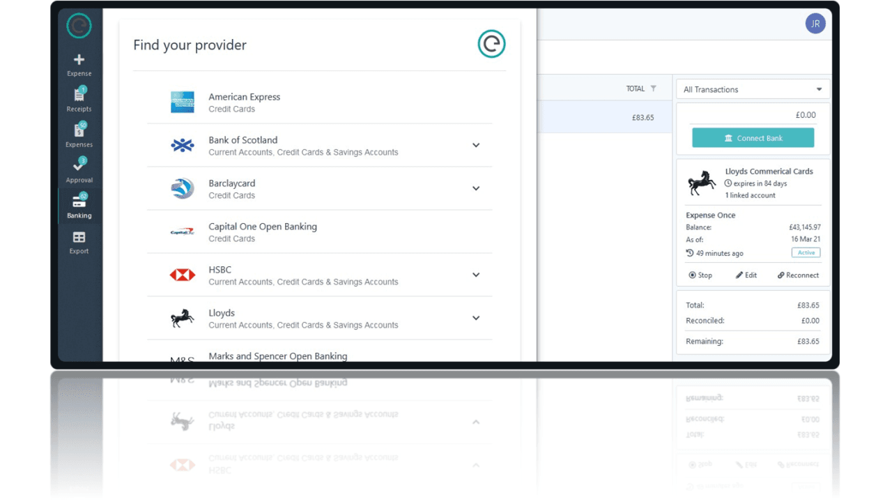Click the 16 Mar 21 date value
This screenshot has width=892, height=502.
point(805,239)
